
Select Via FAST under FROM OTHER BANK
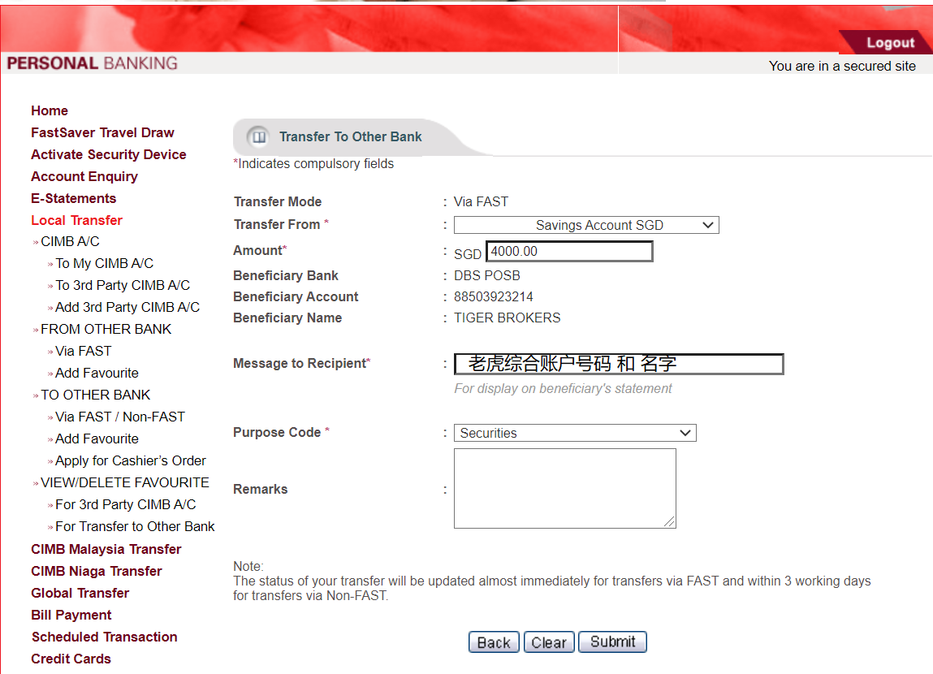tap(84, 352)
